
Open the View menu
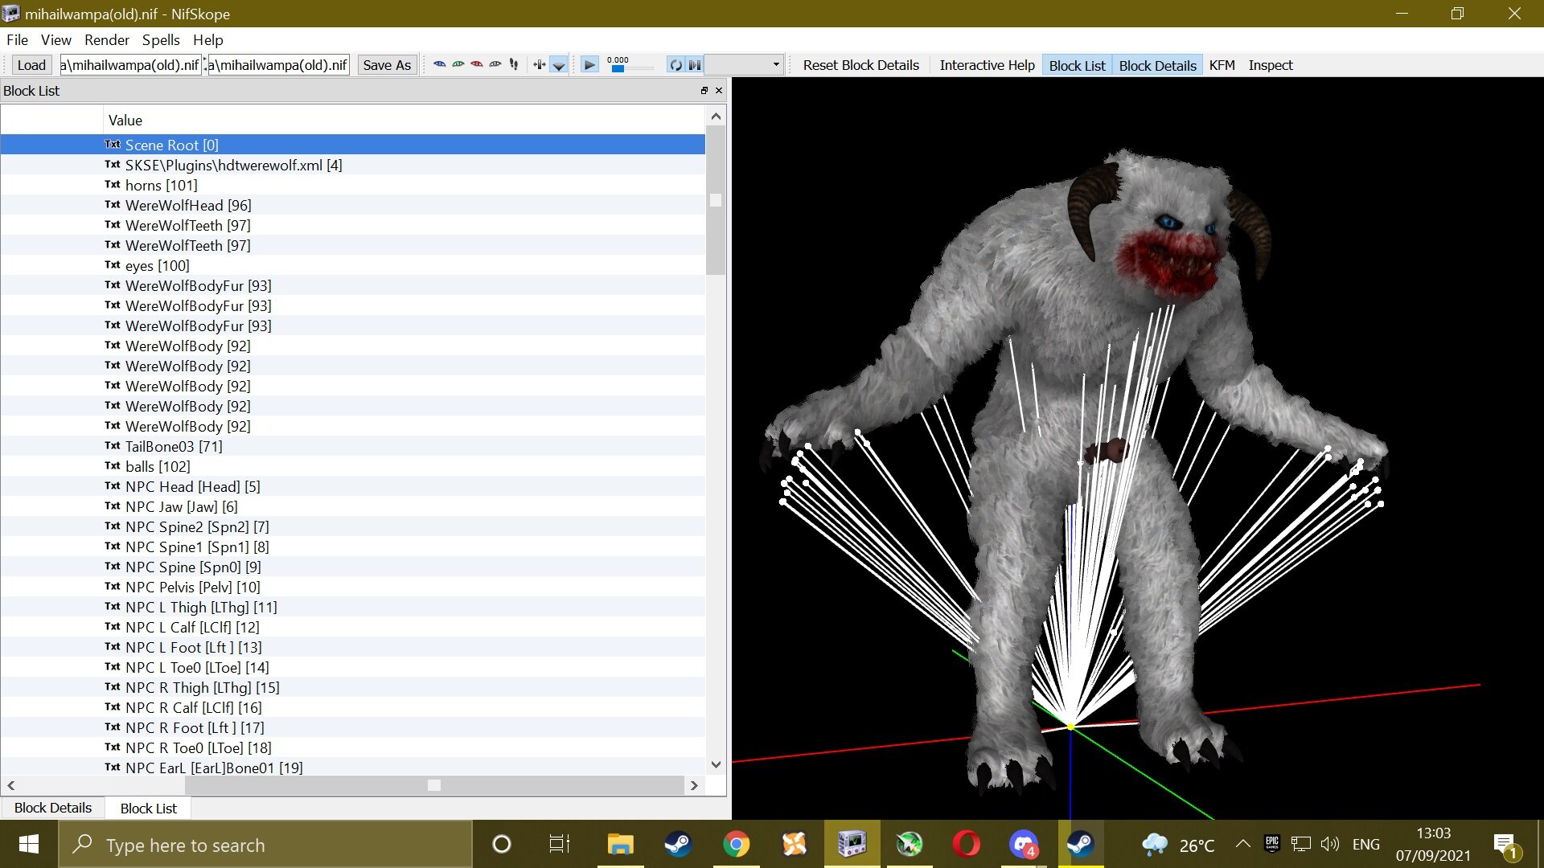56,39
